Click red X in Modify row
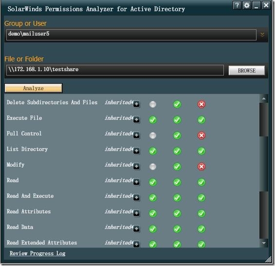Viewport: 275px width, 266px height. click(202, 167)
